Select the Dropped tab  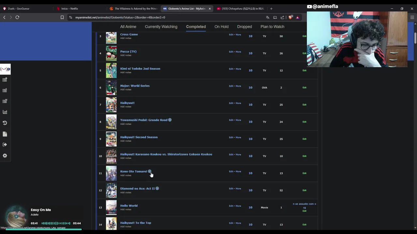point(244,27)
